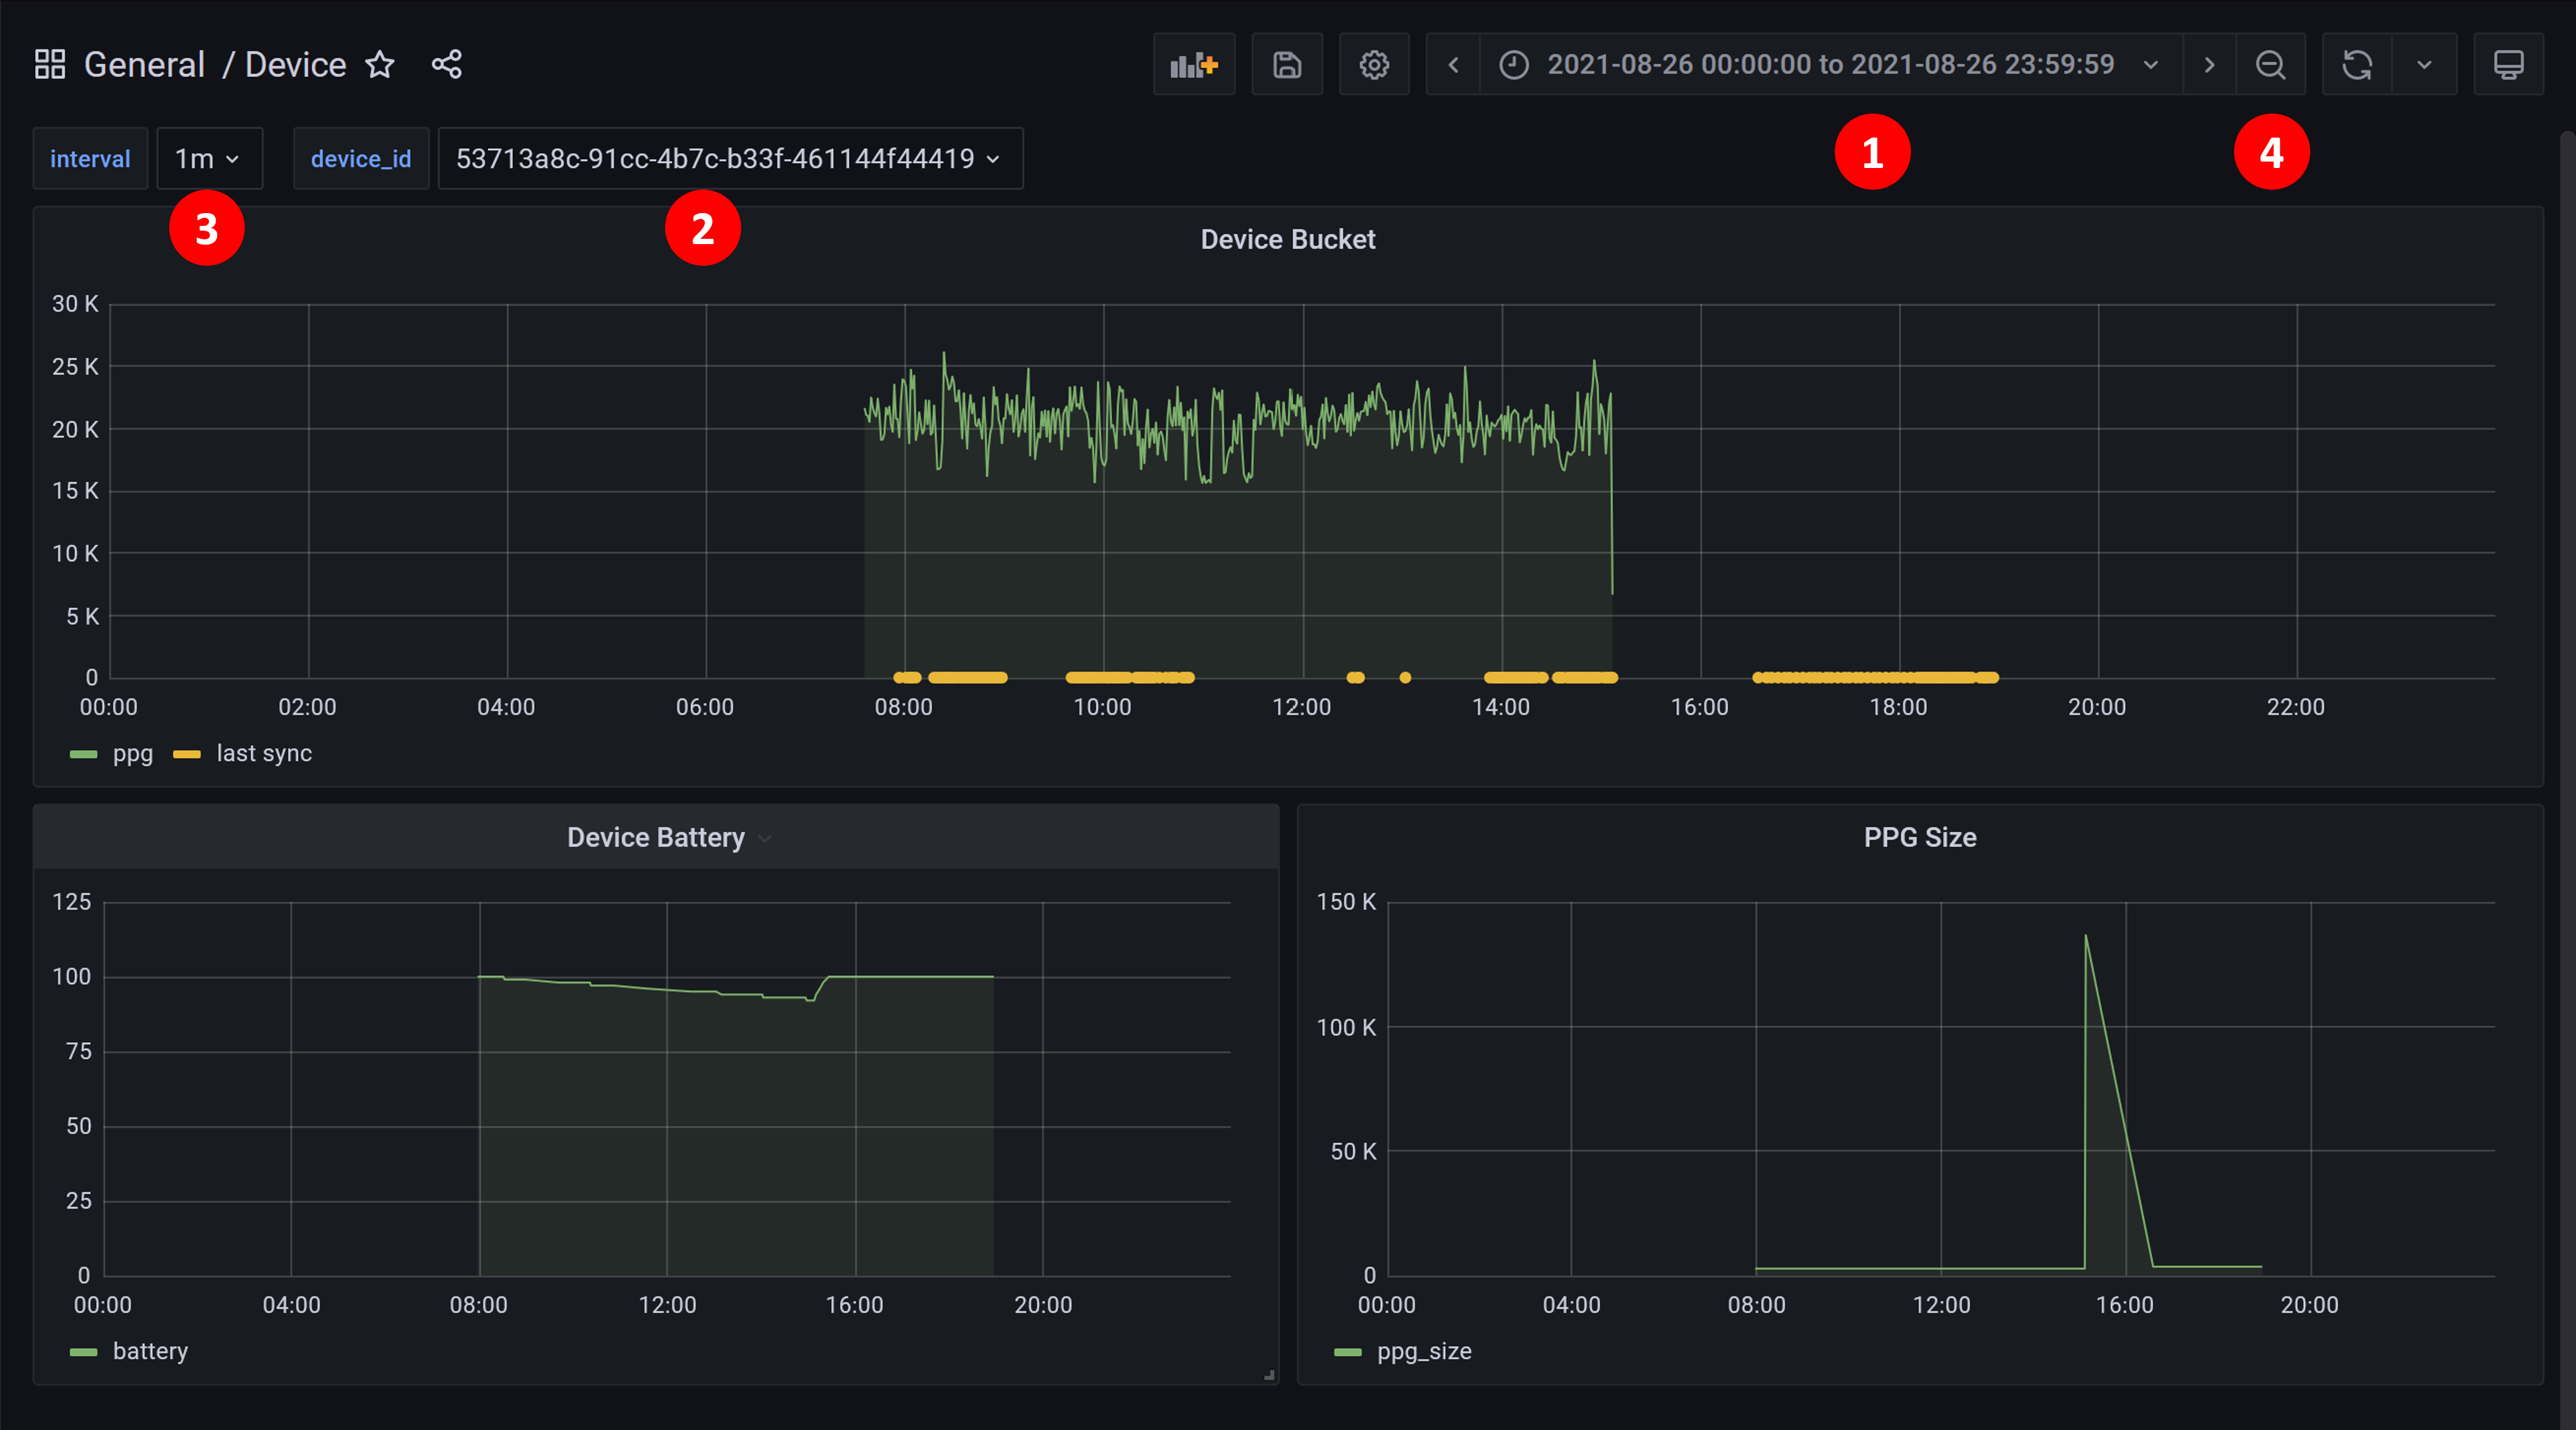This screenshot has width=2576, height=1430.
Task: Open the interval variable dropdown showing 1m
Action: tap(208, 158)
